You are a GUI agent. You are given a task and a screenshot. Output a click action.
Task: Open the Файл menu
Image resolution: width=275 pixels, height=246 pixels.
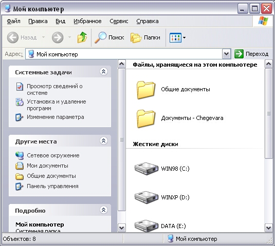13,21
